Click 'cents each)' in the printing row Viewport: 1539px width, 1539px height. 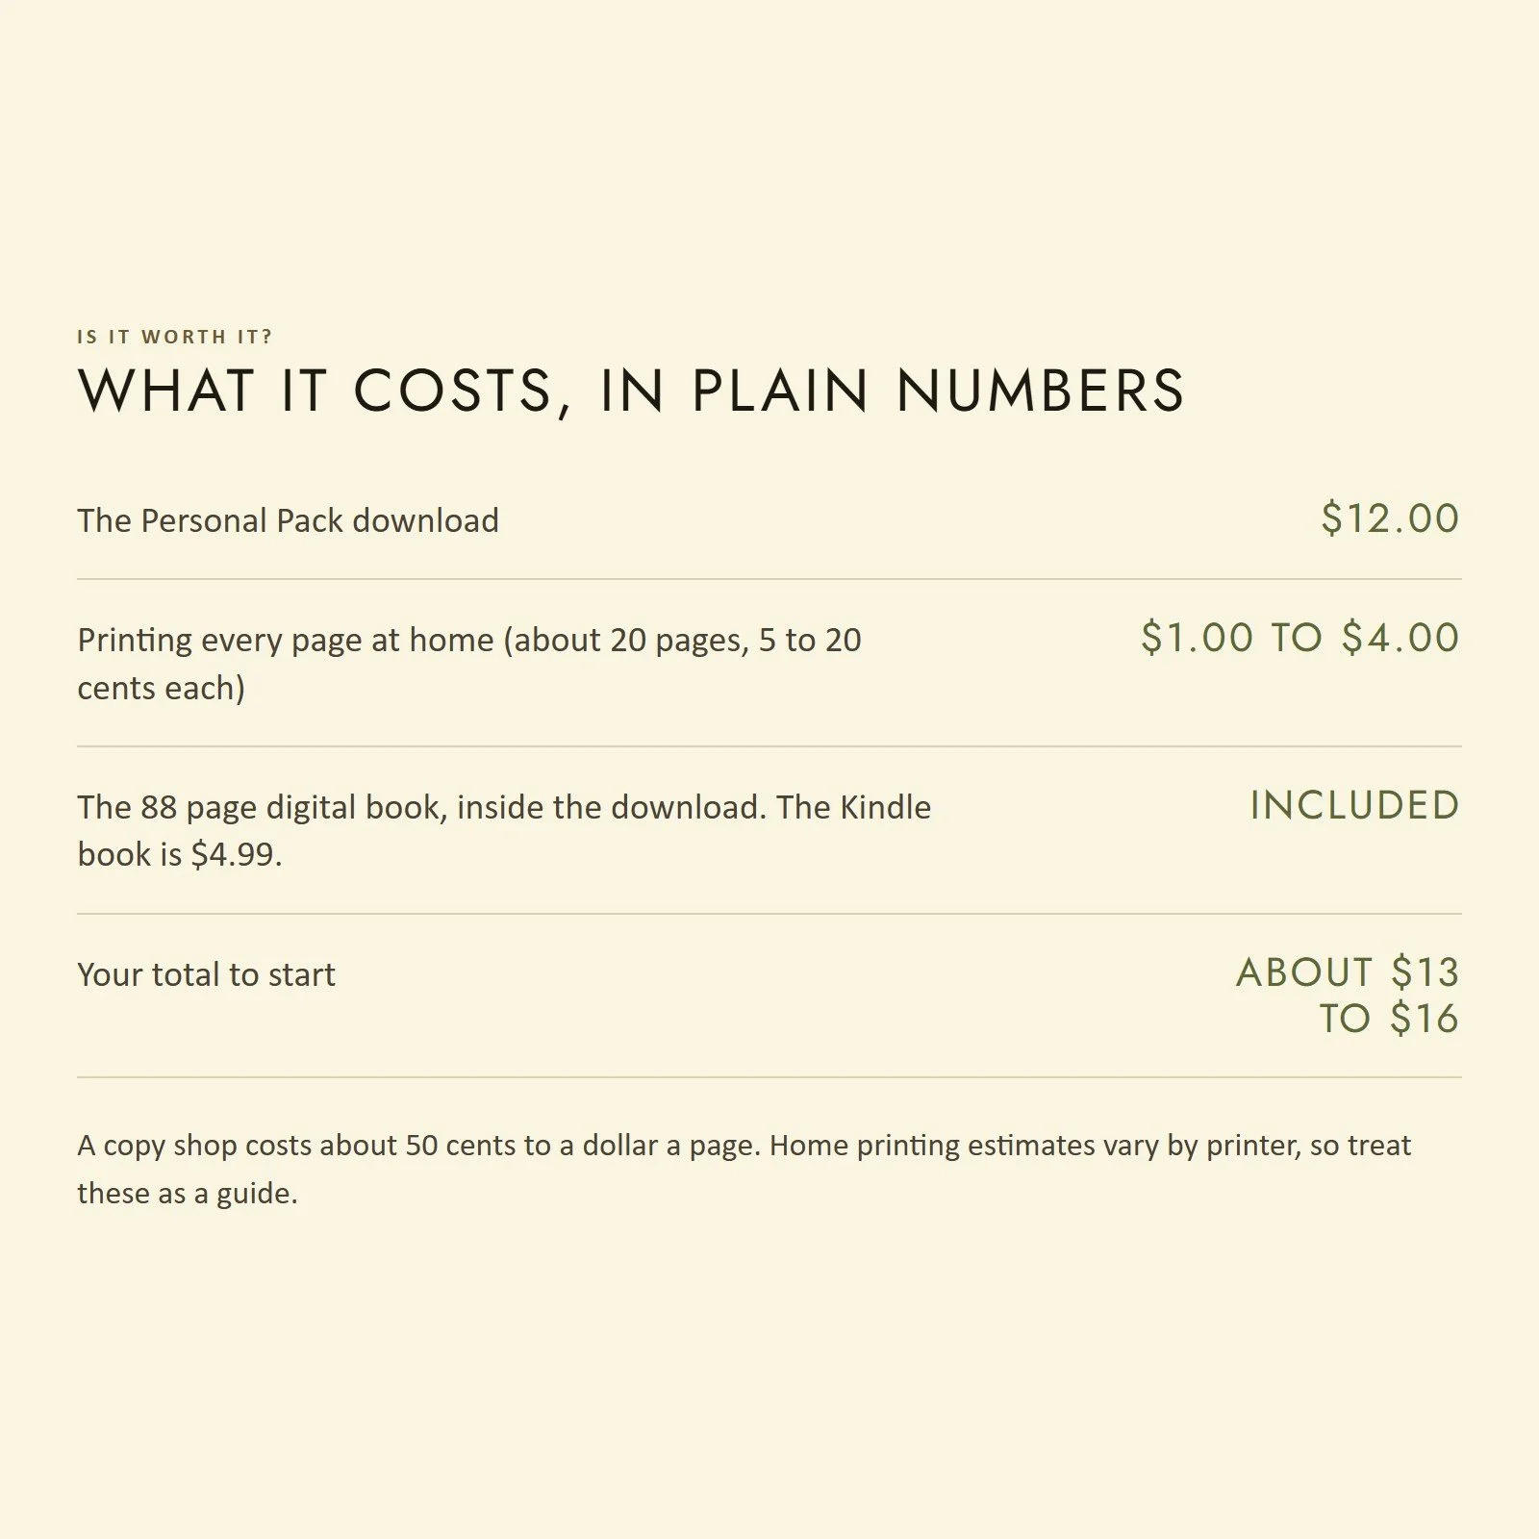[x=162, y=689]
